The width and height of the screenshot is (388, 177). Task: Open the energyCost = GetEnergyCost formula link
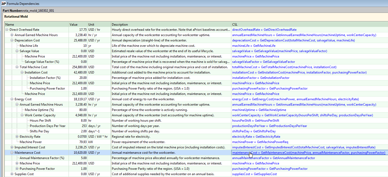pyautogui.click(x=295, y=99)
